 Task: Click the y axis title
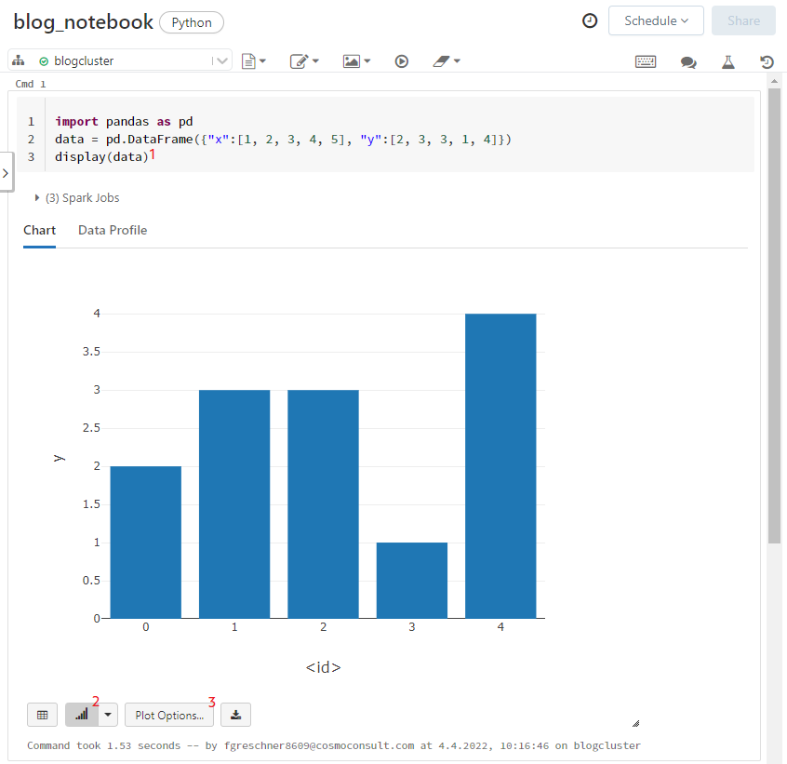60,458
